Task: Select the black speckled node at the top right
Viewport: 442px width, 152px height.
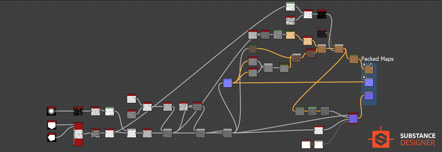Action: click(322, 14)
